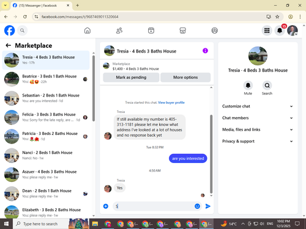Screen dimensions: 306x229
Task: Open the taskbar clock showing 10:02 PM
Action: click(x=283, y=224)
